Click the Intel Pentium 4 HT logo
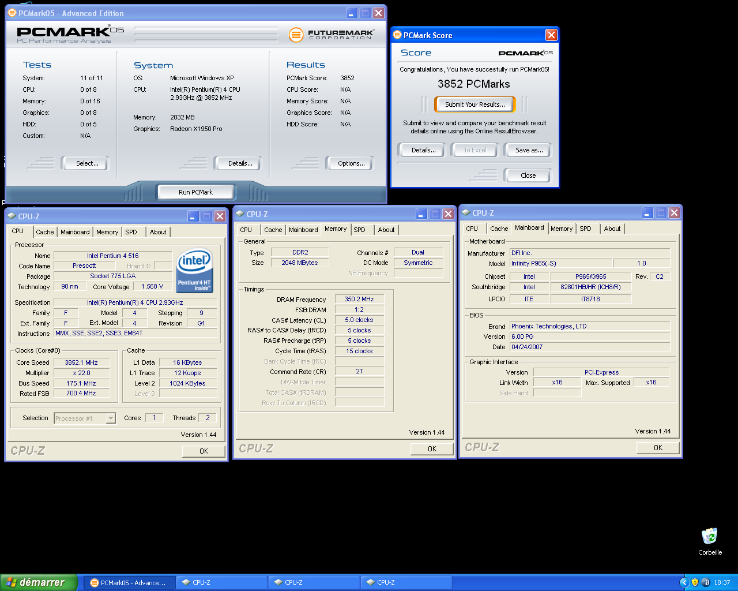The image size is (738, 591). pyautogui.click(x=195, y=271)
